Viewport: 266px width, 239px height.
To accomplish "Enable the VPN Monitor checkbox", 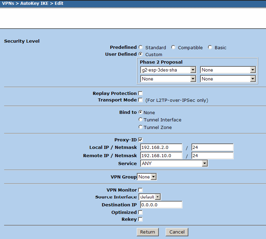I will pyautogui.click(x=141, y=190).
